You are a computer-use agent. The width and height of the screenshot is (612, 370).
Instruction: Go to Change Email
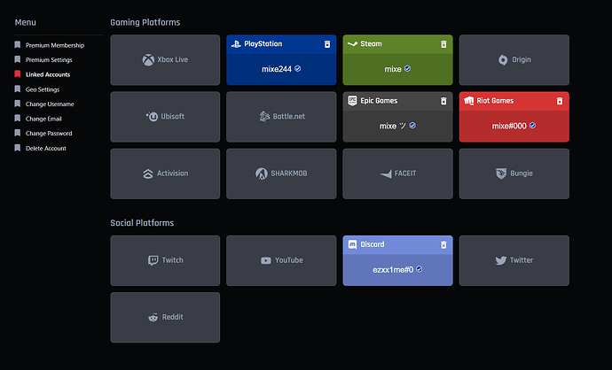[43, 119]
